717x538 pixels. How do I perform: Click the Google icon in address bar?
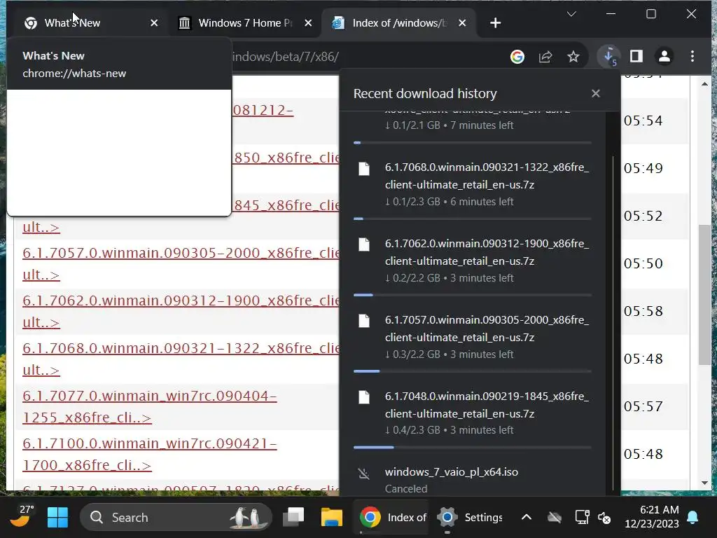pyautogui.click(x=517, y=57)
